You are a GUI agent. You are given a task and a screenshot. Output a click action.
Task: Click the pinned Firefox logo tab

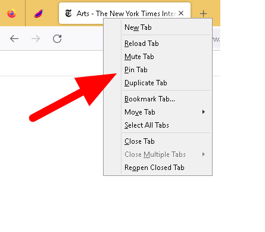(x=12, y=13)
